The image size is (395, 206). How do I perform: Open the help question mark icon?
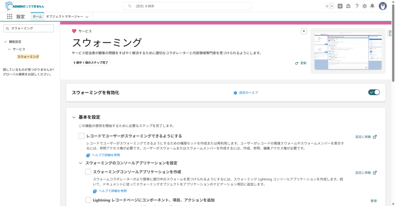point(357,6)
